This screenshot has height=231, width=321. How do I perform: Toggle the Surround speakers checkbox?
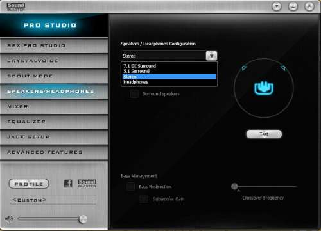coord(134,94)
